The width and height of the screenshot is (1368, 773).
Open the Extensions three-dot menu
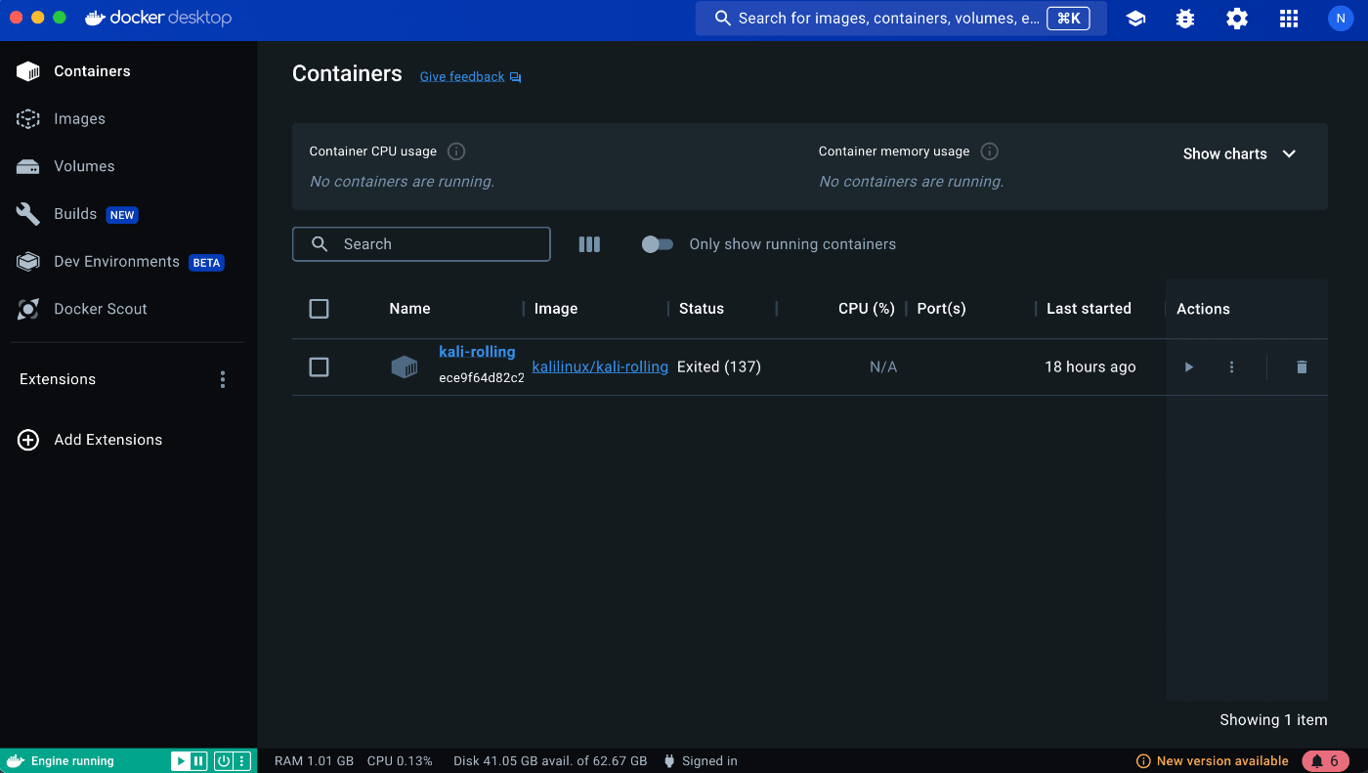coord(223,379)
